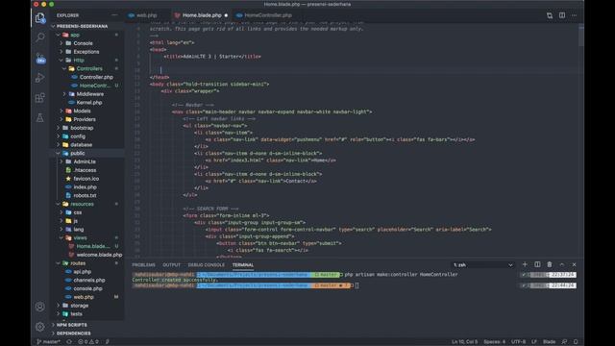Open the DEBUG CONSOLE panel tab
615x346 pixels.
tap(207, 265)
